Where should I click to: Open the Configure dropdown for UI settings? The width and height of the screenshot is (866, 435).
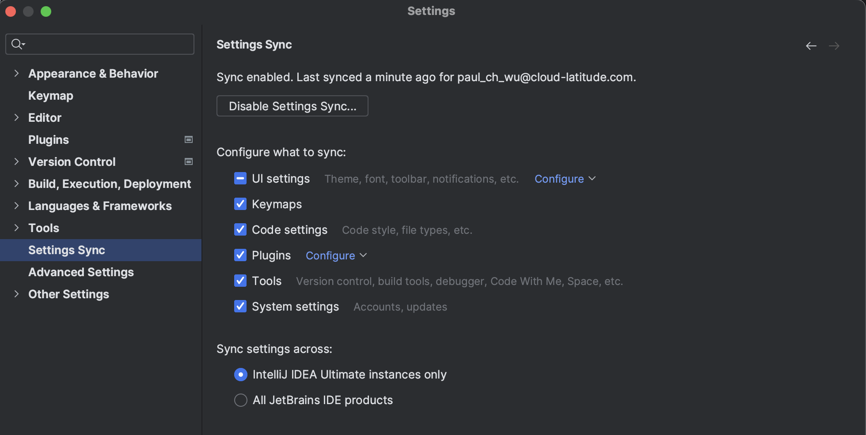point(565,179)
